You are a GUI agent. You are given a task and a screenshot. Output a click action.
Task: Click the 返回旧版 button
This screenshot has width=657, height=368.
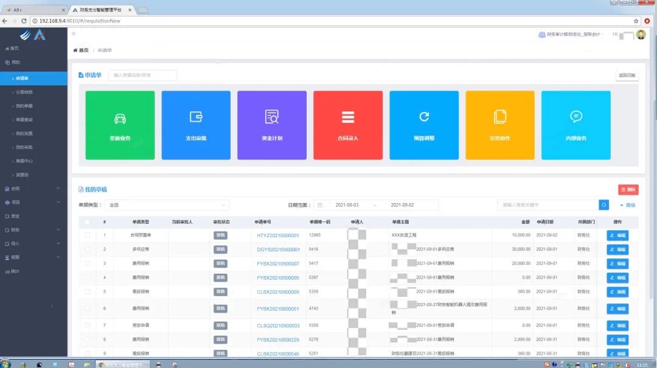[627, 75]
